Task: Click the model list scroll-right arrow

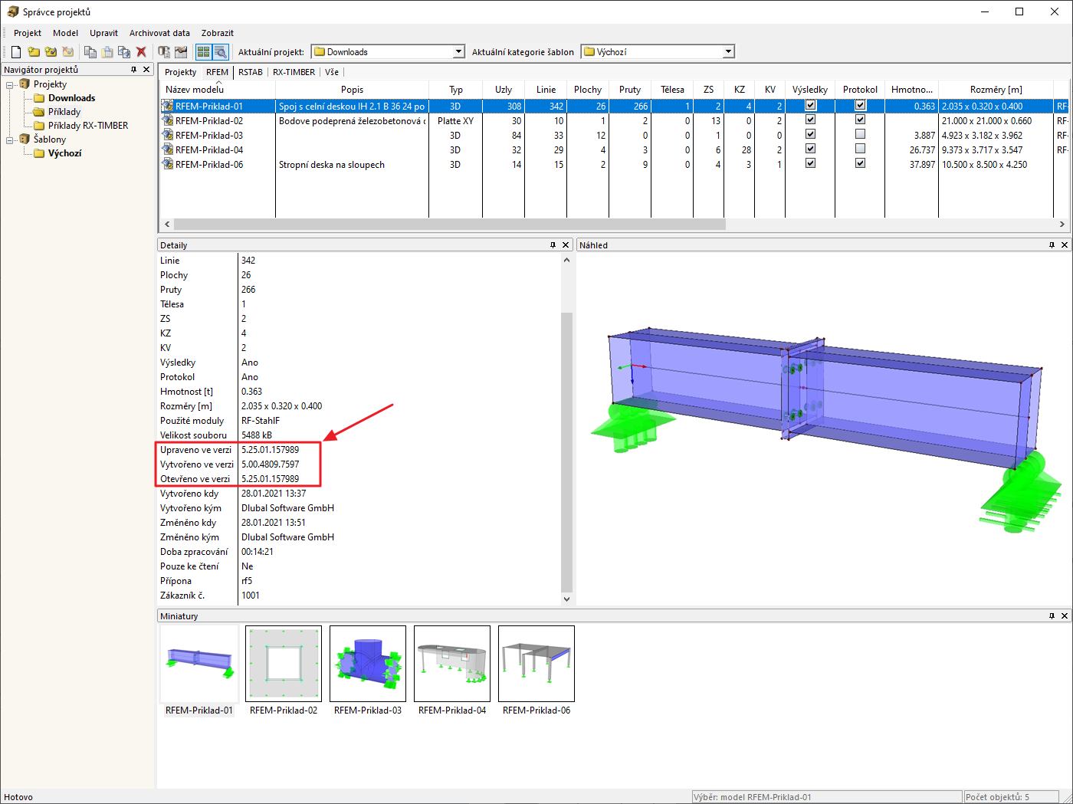Action: coord(1062,225)
